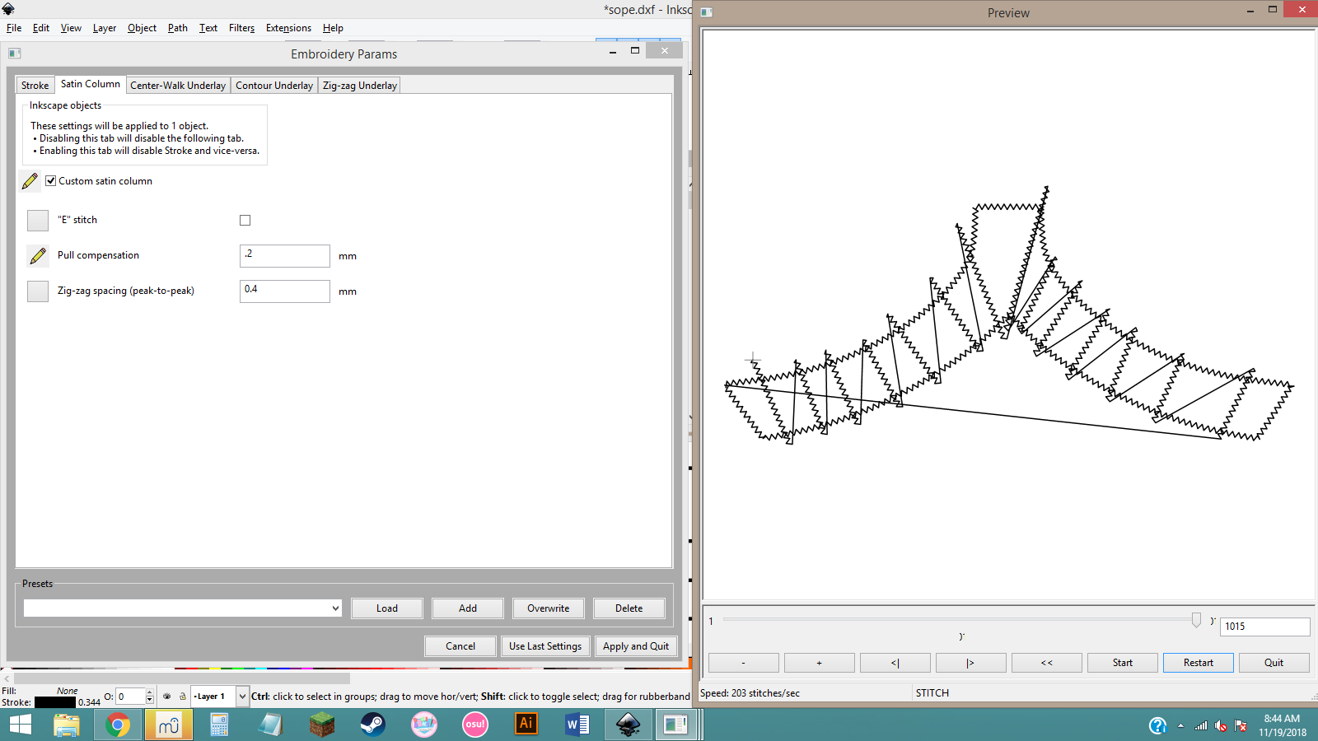Click the Apply and Quit button

pos(636,646)
